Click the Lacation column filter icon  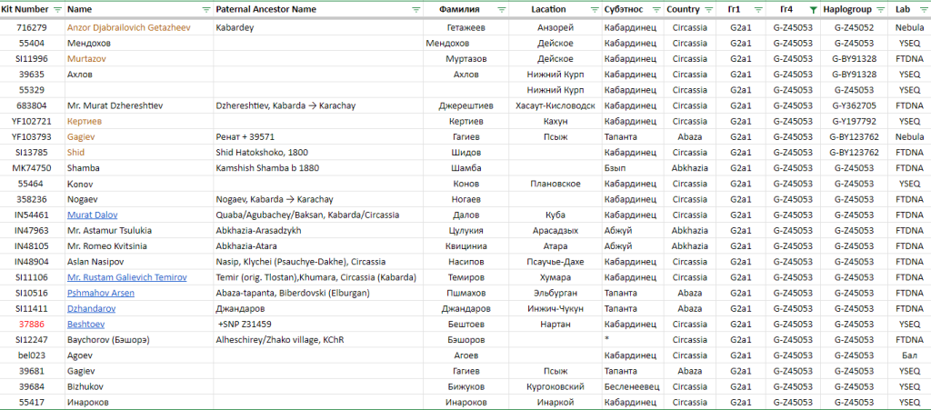(594, 9)
